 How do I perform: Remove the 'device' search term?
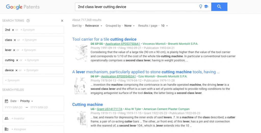(x=16, y=70)
